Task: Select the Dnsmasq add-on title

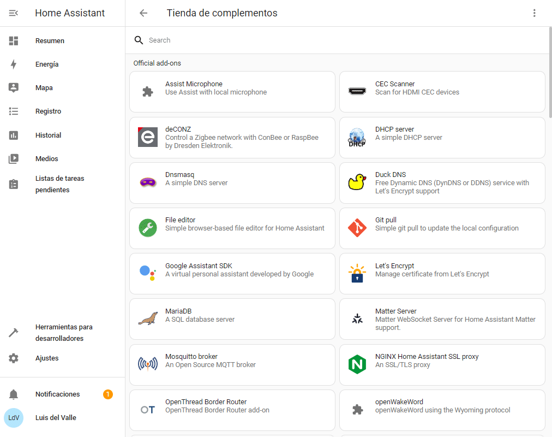Action: 179,175
